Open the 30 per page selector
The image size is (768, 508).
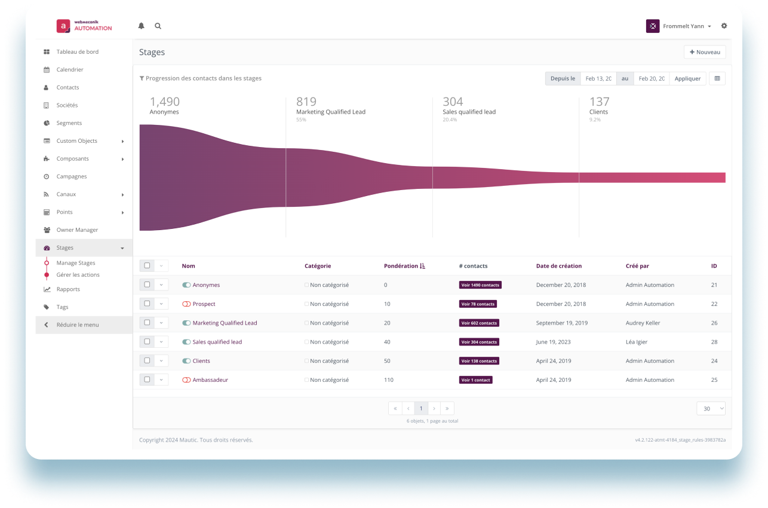(711, 409)
